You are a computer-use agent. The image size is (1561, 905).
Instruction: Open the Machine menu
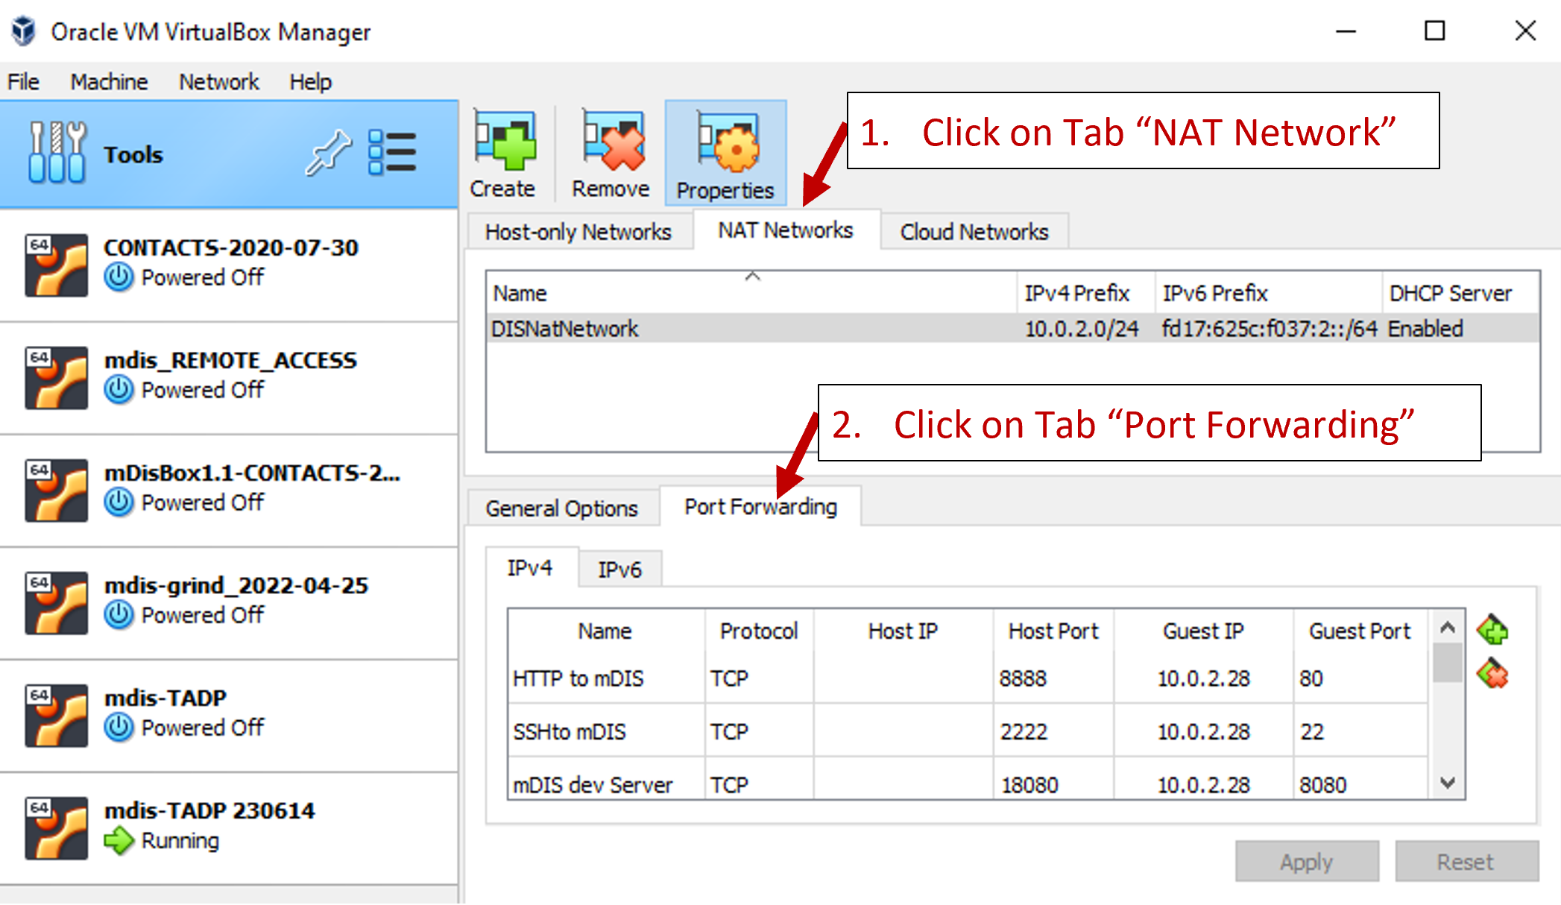pyautogui.click(x=109, y=81)
